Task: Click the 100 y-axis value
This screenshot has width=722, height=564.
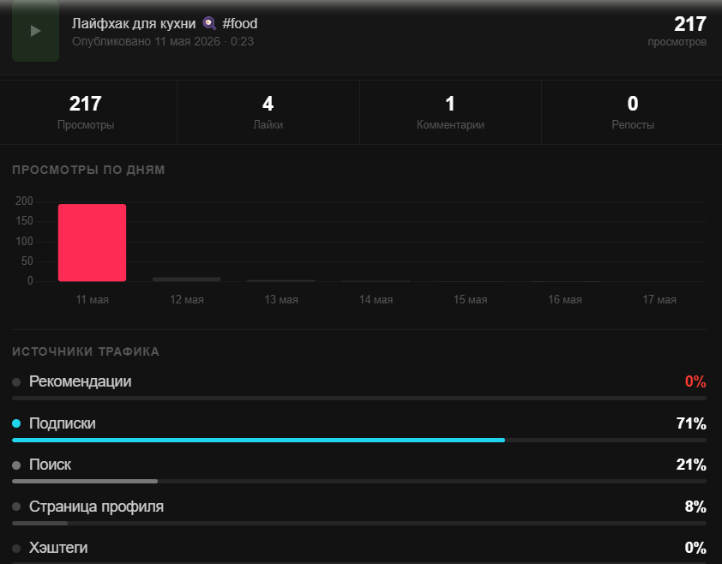Action: (x=24, y=241)
